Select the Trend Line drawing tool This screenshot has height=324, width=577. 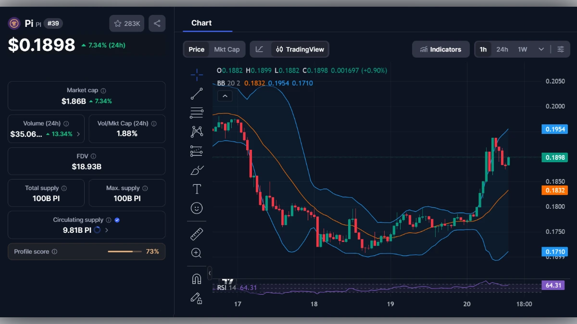(x=197, y=94)
